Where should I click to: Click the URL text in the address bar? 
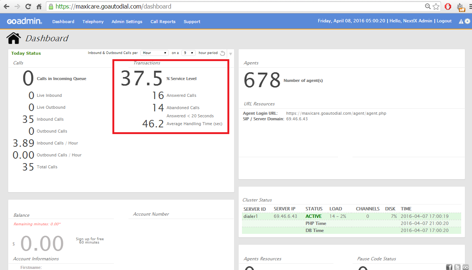[114, 6]
